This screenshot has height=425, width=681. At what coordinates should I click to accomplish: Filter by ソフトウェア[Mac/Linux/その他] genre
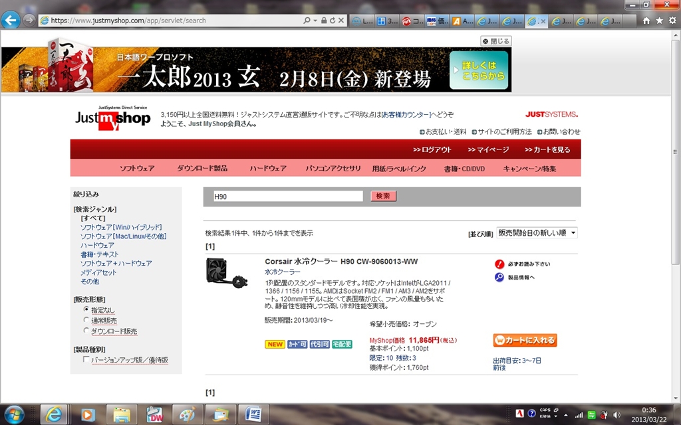click(123, 236)
